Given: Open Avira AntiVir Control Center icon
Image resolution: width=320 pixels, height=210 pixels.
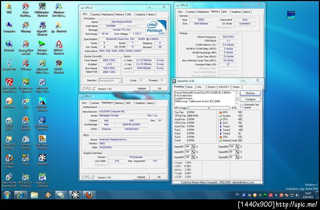Looking at the screenshot, I should pos(9,85).
